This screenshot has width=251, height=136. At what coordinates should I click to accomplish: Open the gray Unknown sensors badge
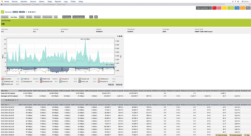coord(248,8)
